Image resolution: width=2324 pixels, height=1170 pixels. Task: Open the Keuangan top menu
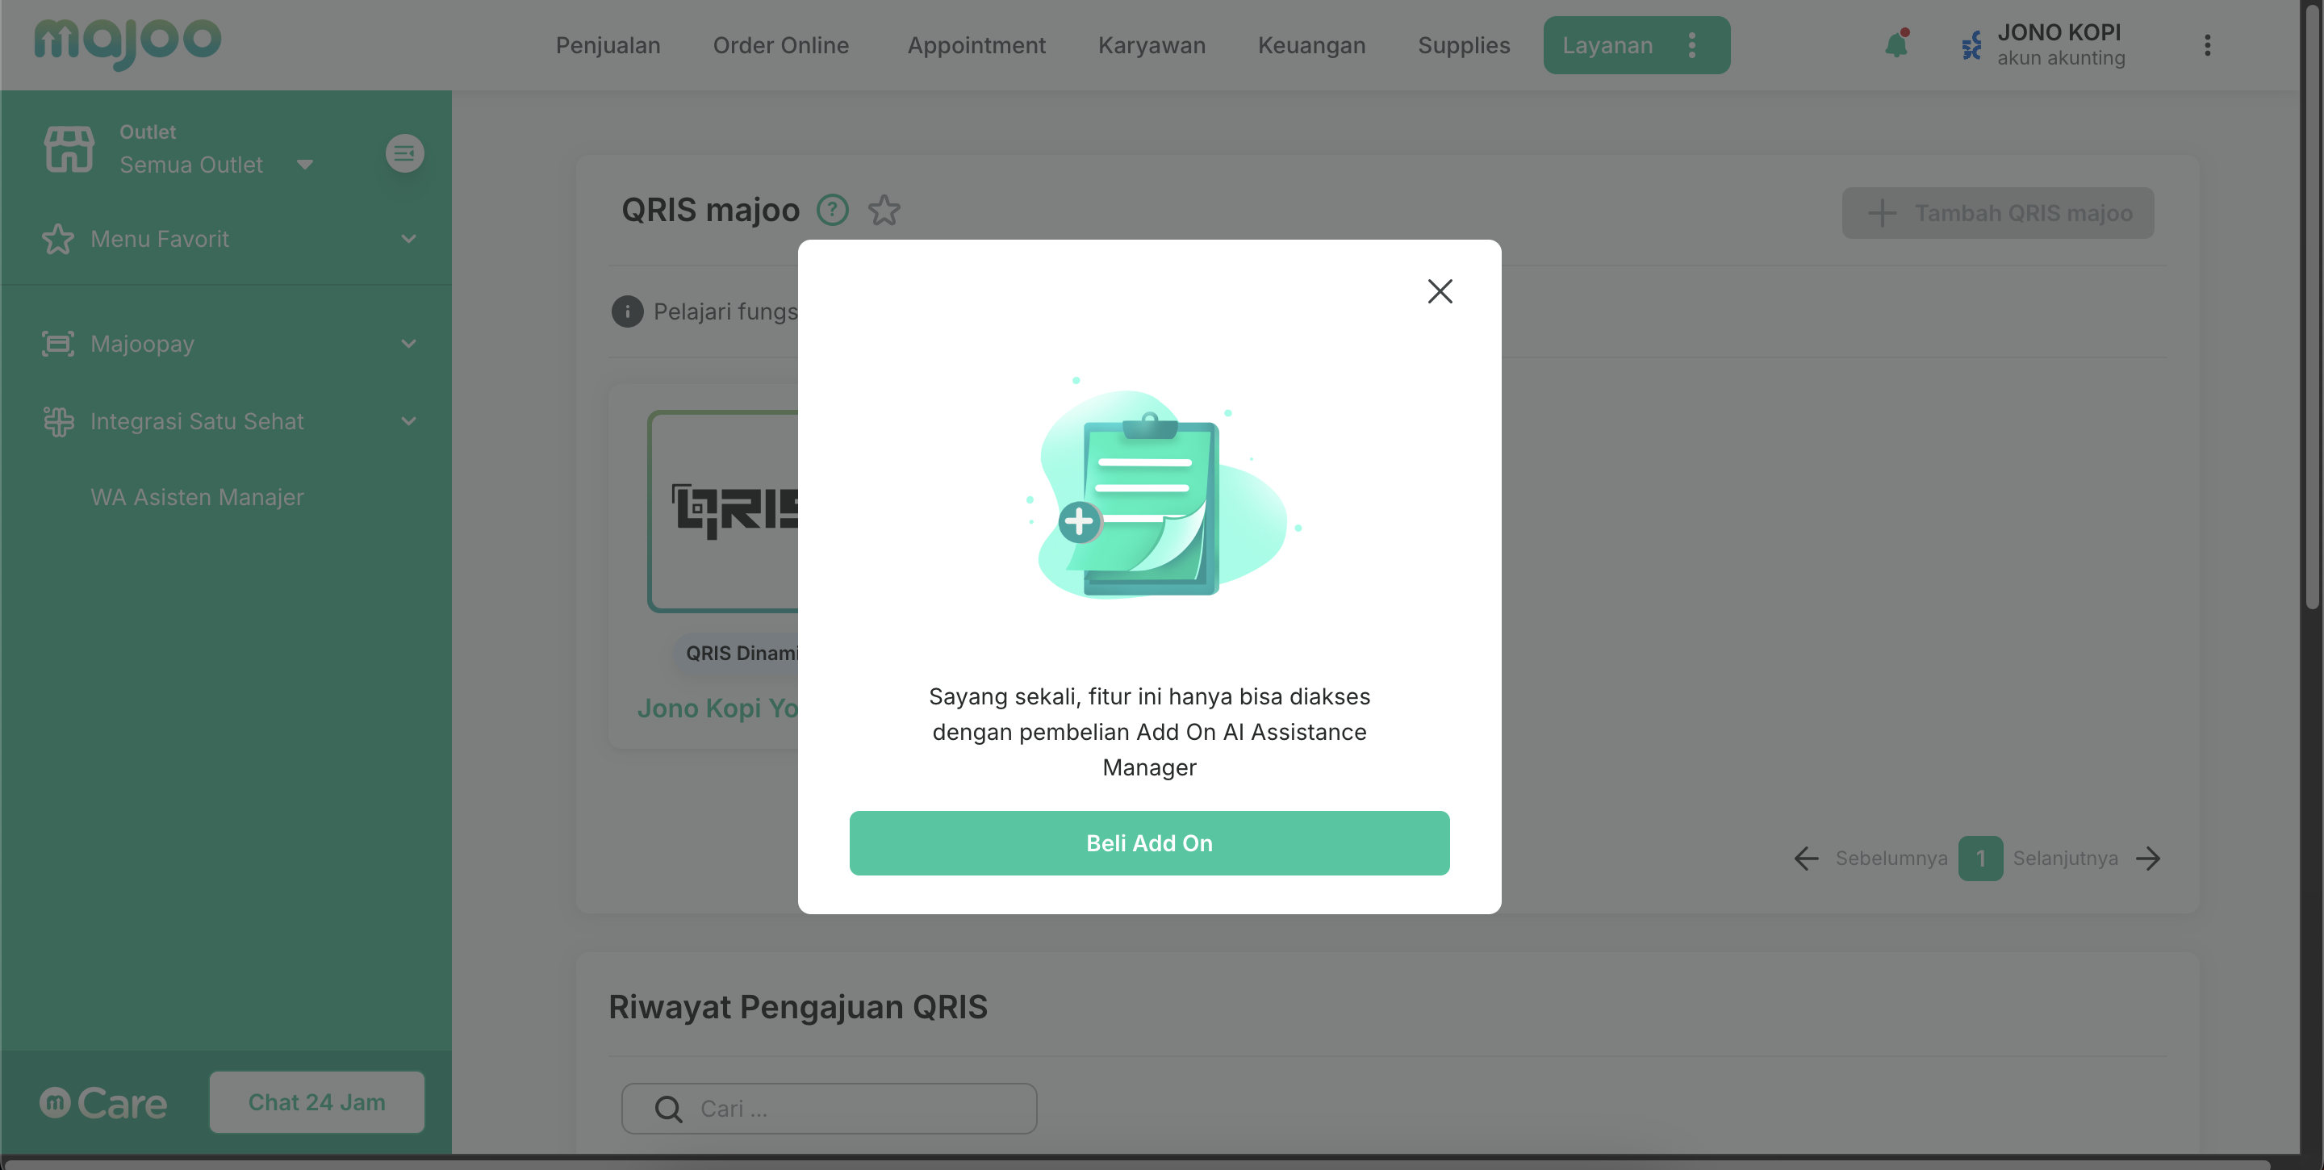click(x=1312, y=45)
